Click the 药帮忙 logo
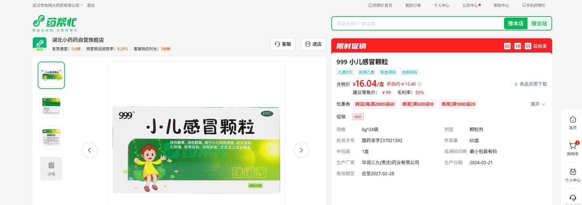This screenshot has height=205, width=582. coord(55,23)
